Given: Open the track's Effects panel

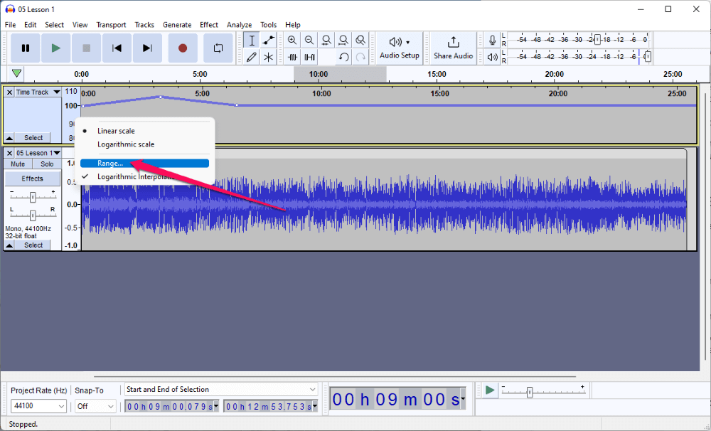Looking at the screenshot, I should 32,179.
